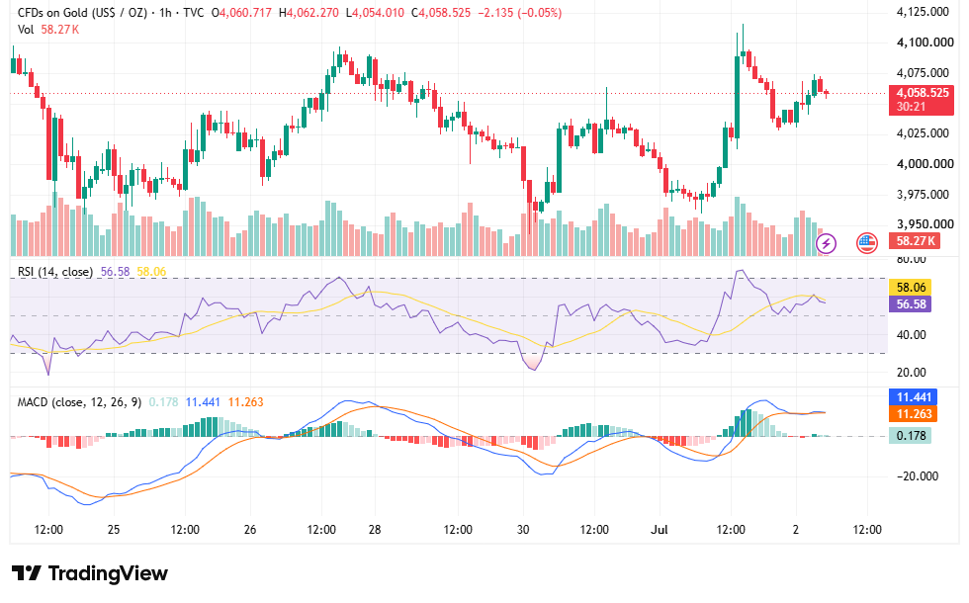Click the blue 11.441 MACD value tag
Image resolution: width=969 pixels, height=603 pixels.
[913, 397]
